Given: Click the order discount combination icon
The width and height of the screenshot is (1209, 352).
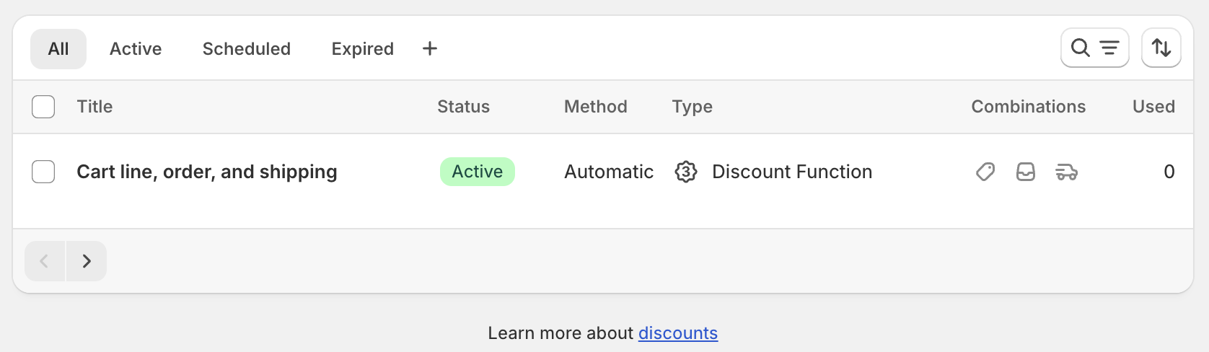Looking at the screenshot, I should [x=1026, y=172].
